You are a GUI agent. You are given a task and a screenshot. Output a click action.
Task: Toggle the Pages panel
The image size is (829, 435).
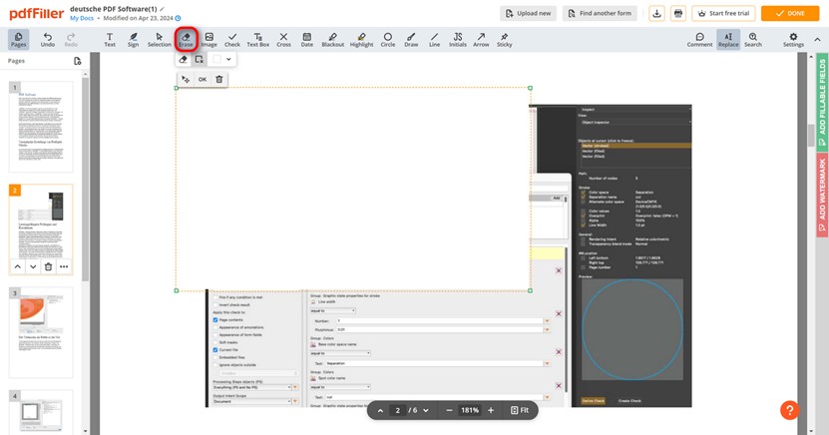[x=18, y=39]
